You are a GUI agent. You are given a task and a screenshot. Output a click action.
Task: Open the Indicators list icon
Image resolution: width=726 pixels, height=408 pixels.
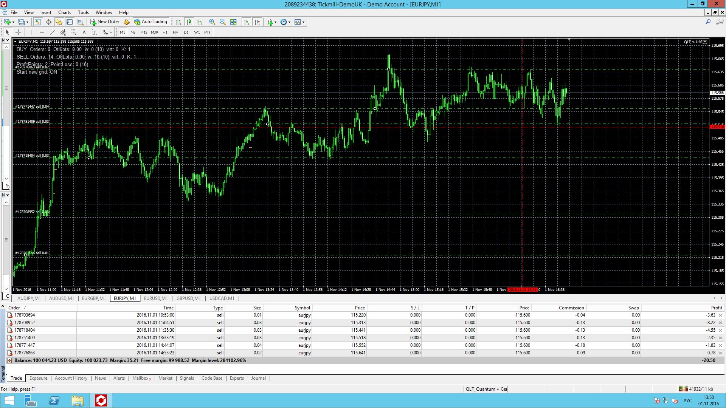tap(270, 22)
